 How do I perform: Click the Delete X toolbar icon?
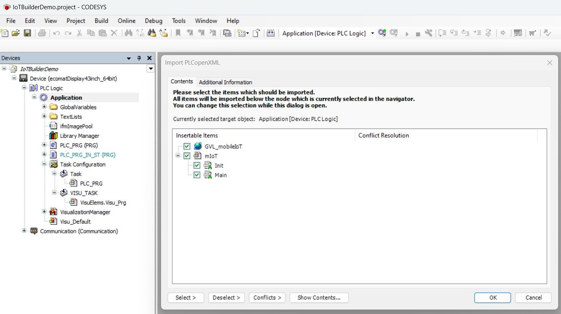[x=114, y=33]
